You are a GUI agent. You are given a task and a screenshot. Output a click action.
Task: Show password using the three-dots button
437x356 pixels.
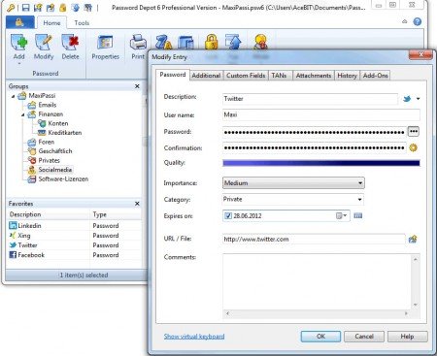coord(414,132)
